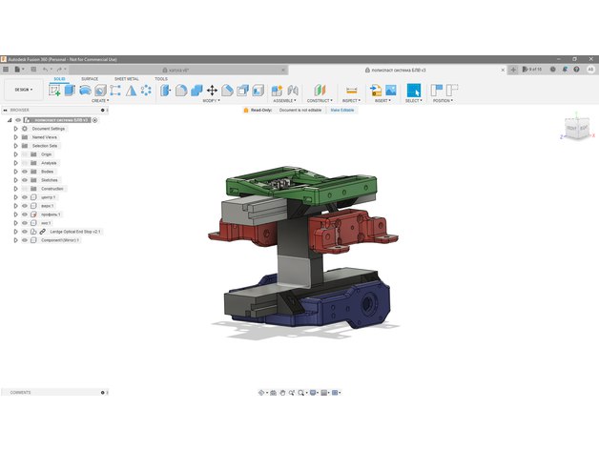Open the MODIFY dropdown menu
599x450 pixels.
click(x=211, y=100)
